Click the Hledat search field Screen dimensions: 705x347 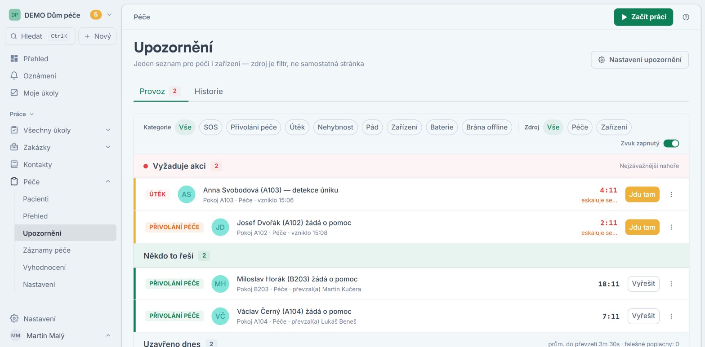coord(40,36)
